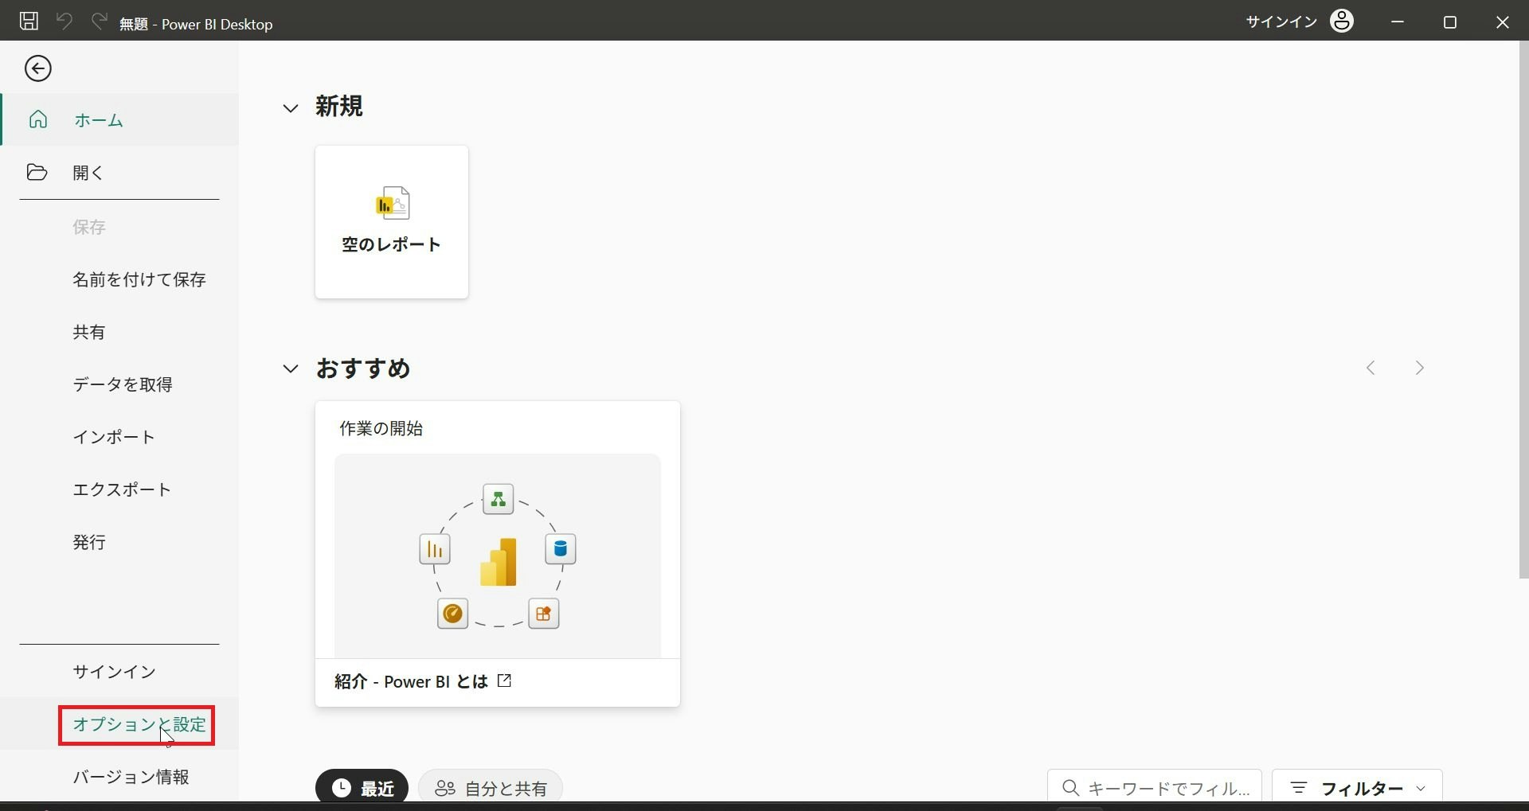The height and width of the screenshot is (811, 1529).
Task: Switch to 自分と共有 tab
Action: pyautogui.click(x=491, y=787)
